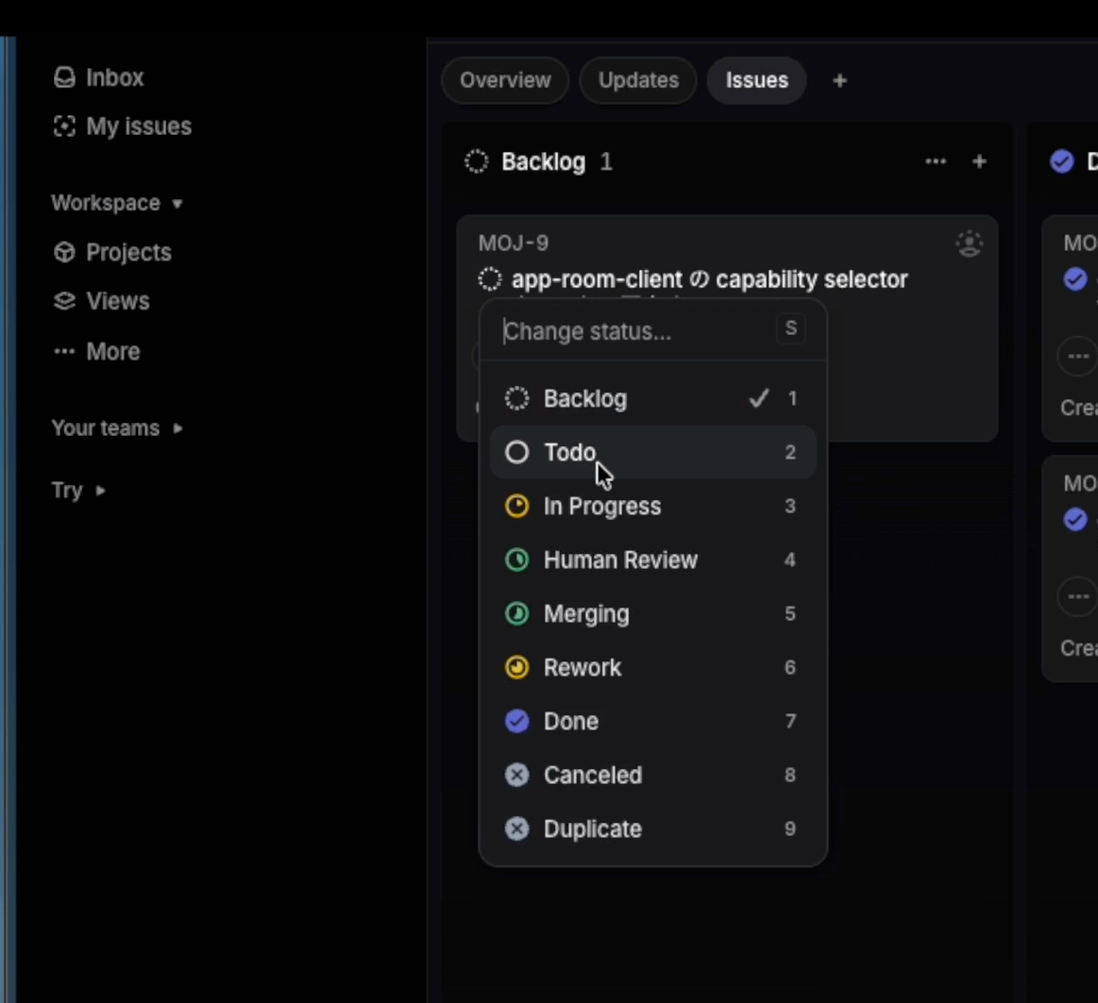Click the Done blue checkmark icon in menu

(x=516, y=722)
